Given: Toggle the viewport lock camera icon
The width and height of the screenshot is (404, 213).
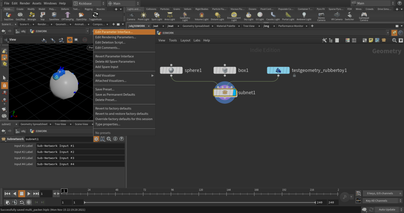Looking at the screenshot, I should click(5, 85).
